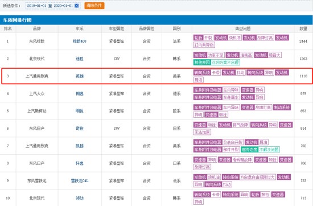Open the 途胜 series link

80,59
